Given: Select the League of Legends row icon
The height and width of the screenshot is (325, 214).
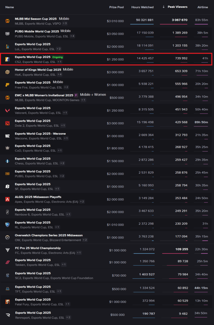Looking at the screenshot, I should (x=8, y=46).
